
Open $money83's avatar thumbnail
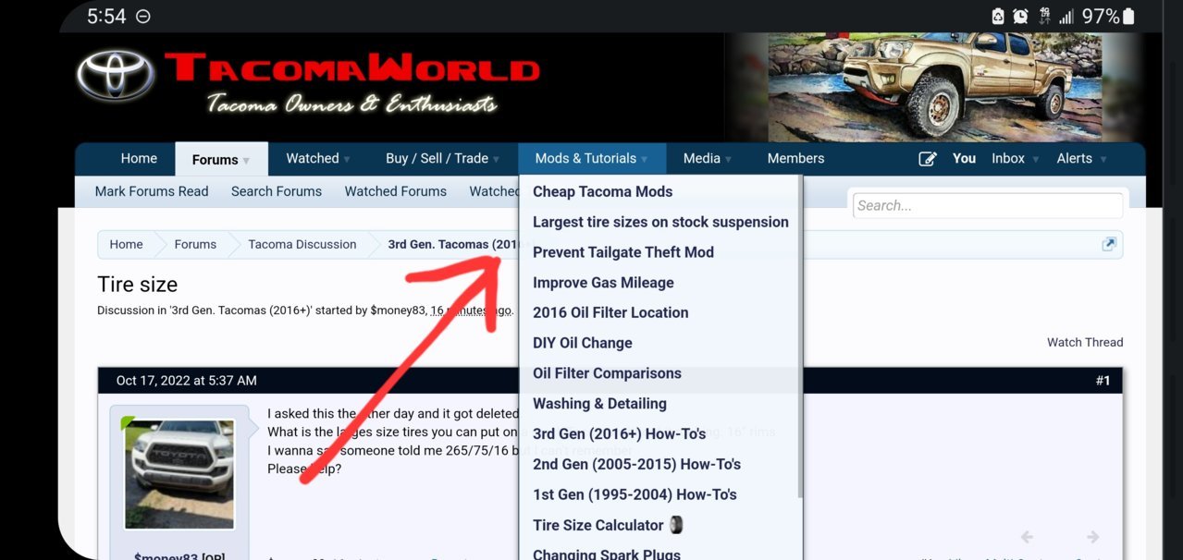coord(179,473)
